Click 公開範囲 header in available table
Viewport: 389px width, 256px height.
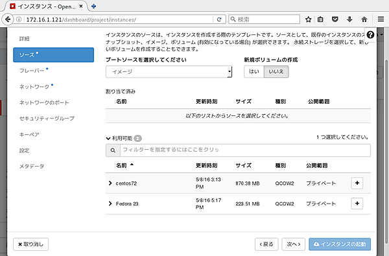(x=316, y=165)
